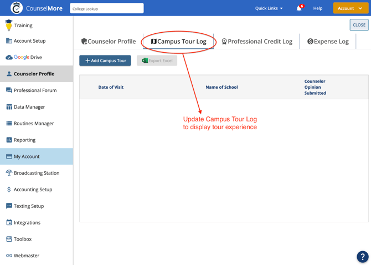Go to Broadcasting Station
The image size is (371, 265).
(36, 173)
